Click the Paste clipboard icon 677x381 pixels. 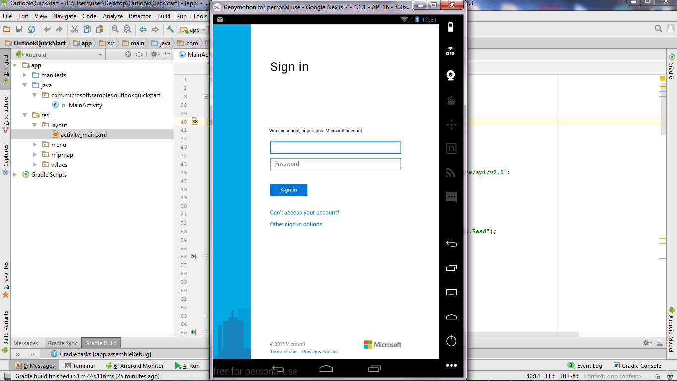(100, 30)
